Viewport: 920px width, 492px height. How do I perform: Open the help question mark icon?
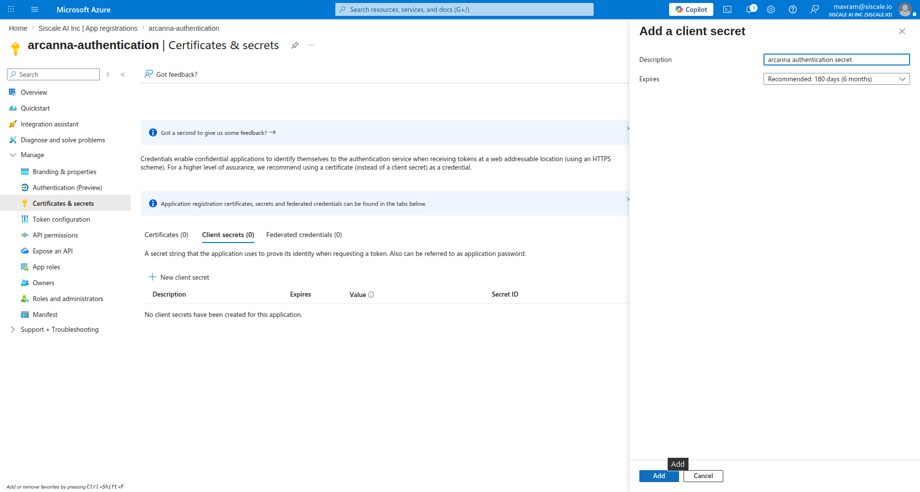click(793, 9)
